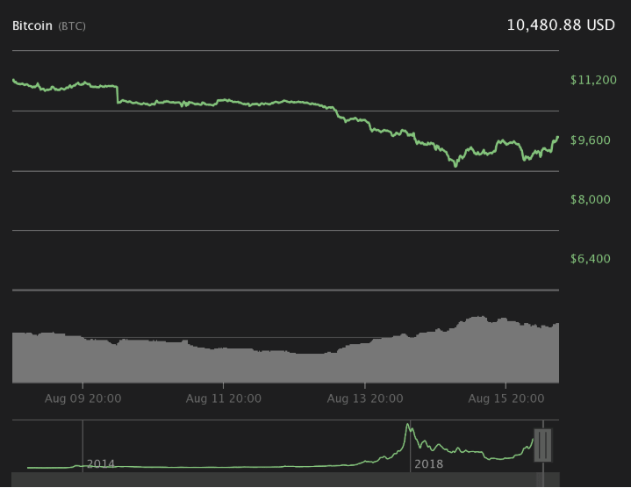
Task: Click the horizontal scrollbar below the navigator
Action: 285,479
